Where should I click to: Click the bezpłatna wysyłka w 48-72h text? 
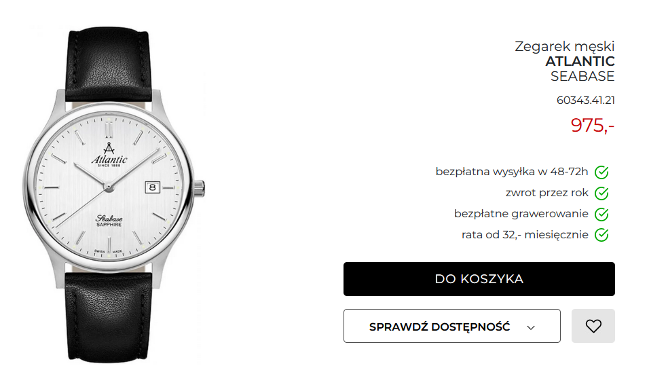(512, 171)
